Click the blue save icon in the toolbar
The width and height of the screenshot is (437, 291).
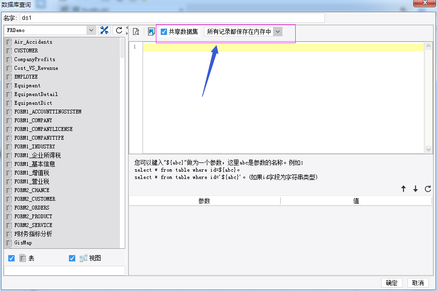click(151, 32)
